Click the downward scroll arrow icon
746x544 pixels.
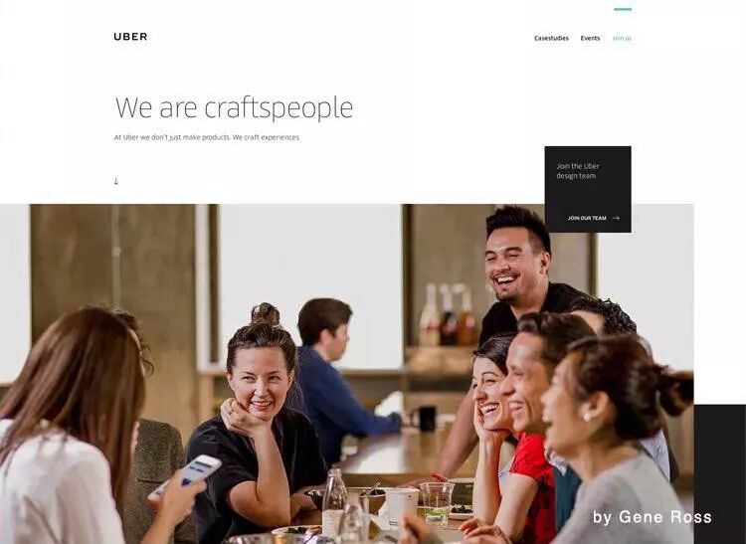(x=116, y=181)
